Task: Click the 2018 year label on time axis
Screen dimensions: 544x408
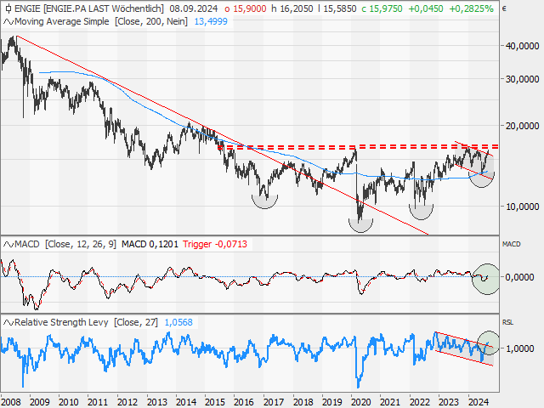Action: point(303,402)
